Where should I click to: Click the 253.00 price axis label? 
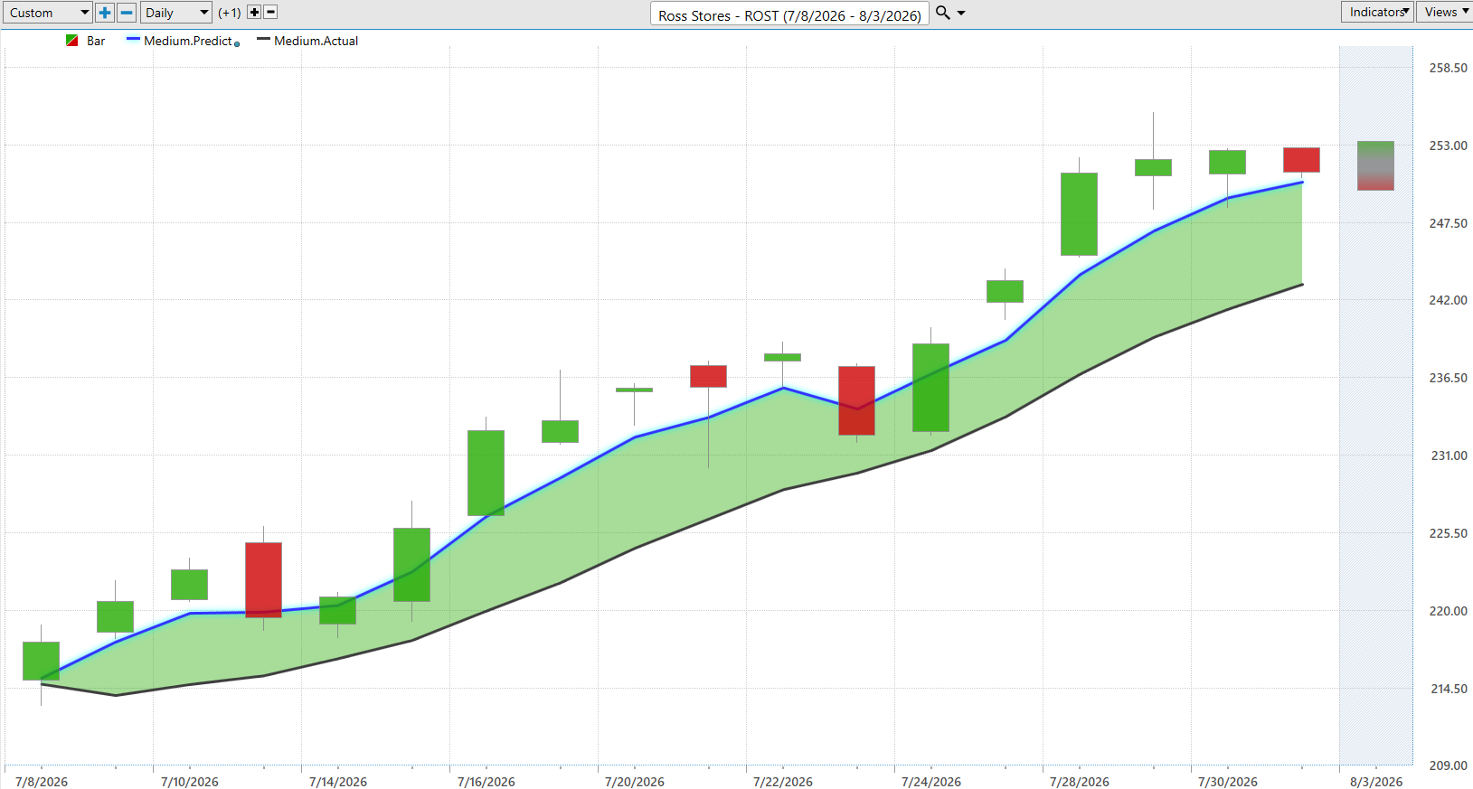[x=1448, y=146]
